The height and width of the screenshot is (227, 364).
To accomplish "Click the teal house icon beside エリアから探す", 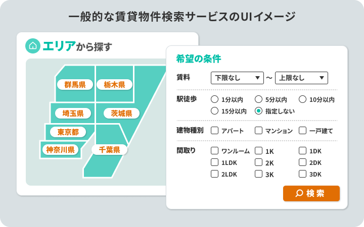I will [x=33, y=46].
